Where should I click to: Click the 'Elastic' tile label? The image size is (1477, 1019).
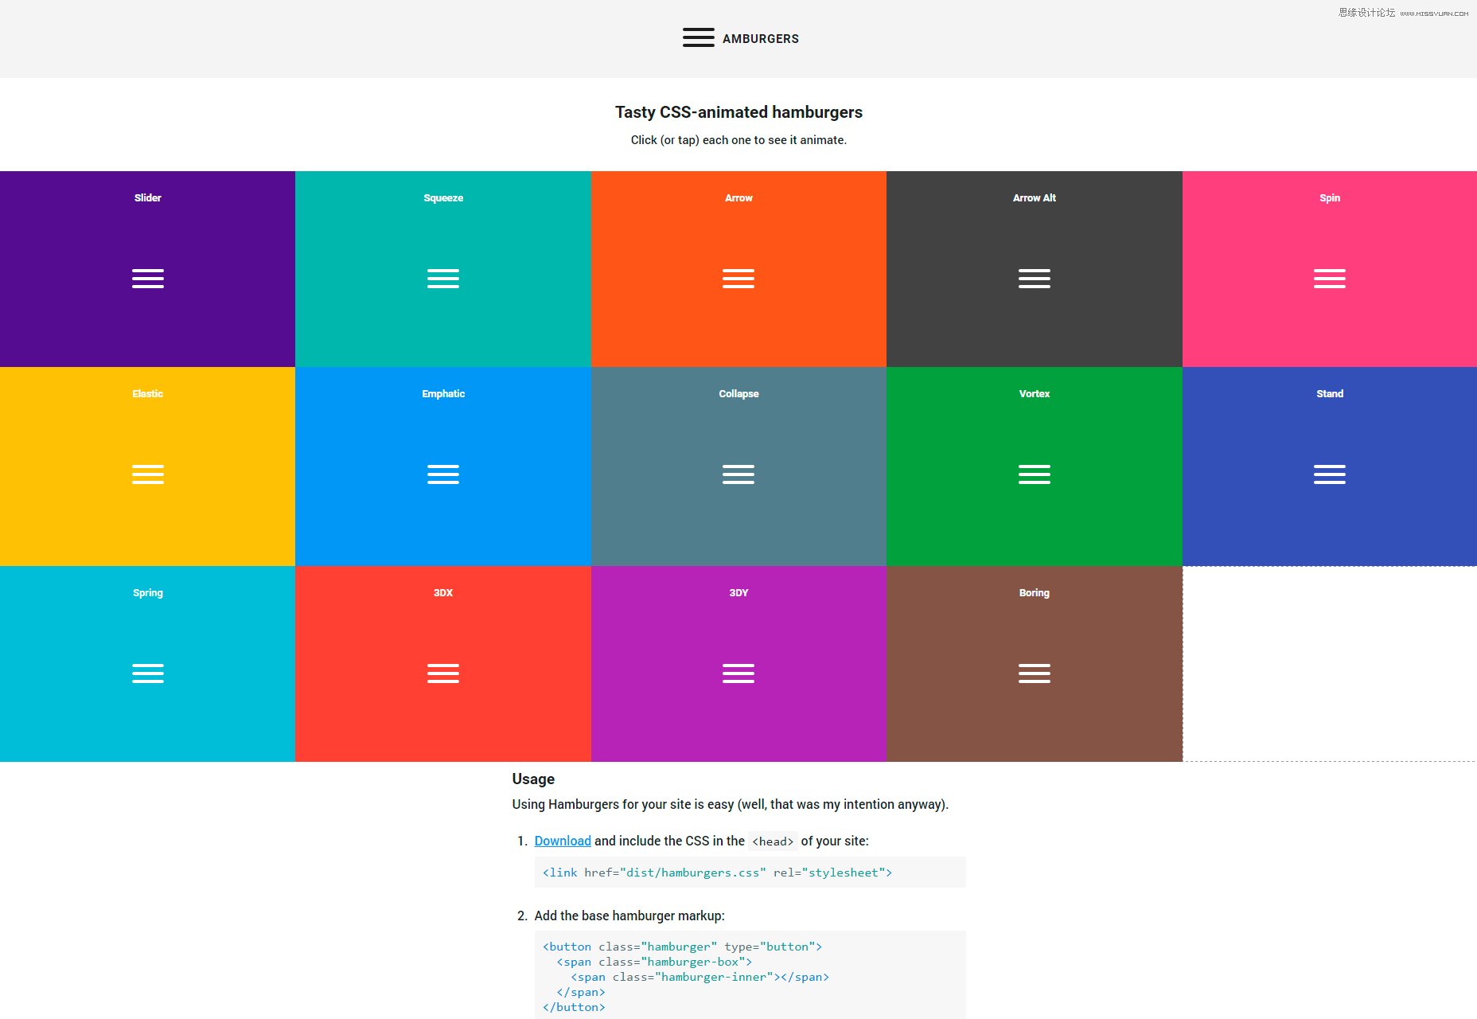148,393
